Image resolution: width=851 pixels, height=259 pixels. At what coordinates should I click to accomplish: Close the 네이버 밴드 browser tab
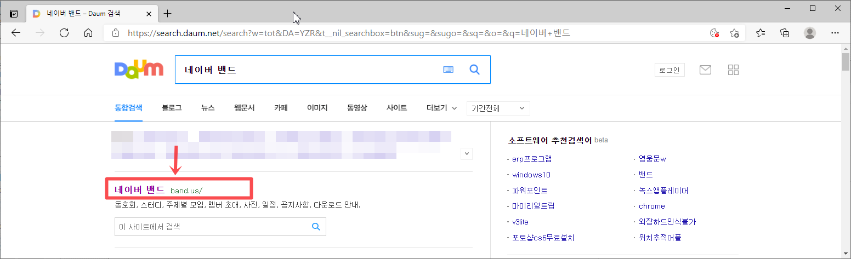pos(149,13)
